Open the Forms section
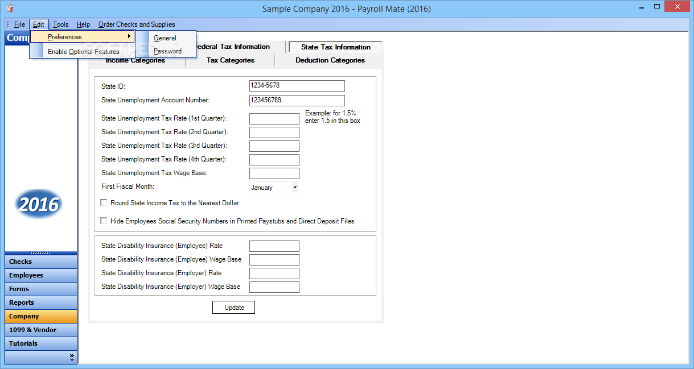This screenshot has width=694, height=369. point(41,289)
